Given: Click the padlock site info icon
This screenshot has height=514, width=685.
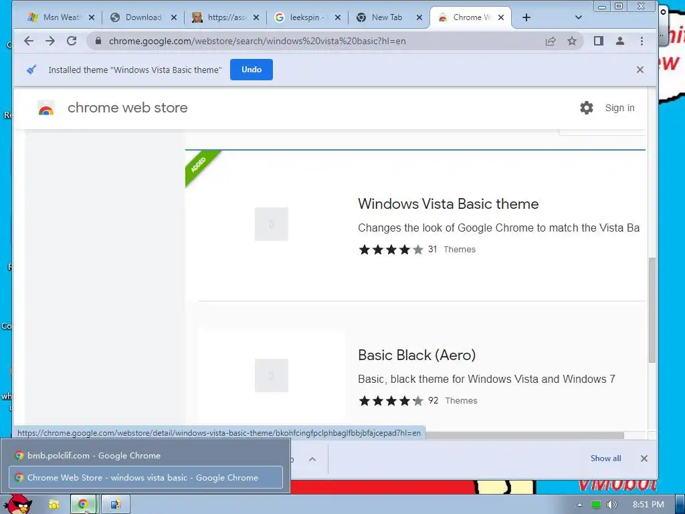Looking at the screenshot, I should click(98, 41).
